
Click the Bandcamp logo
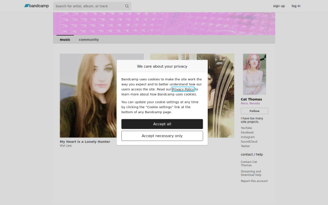(37, 6)
